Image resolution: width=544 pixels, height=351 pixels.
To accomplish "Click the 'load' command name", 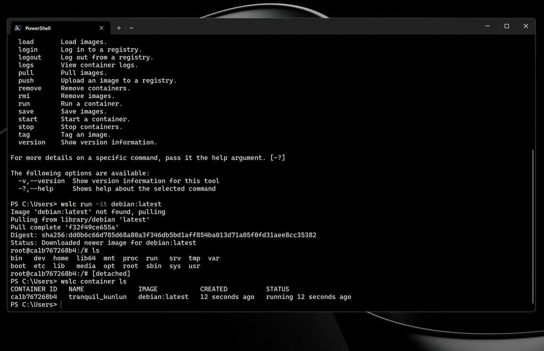I will point(26,42).
